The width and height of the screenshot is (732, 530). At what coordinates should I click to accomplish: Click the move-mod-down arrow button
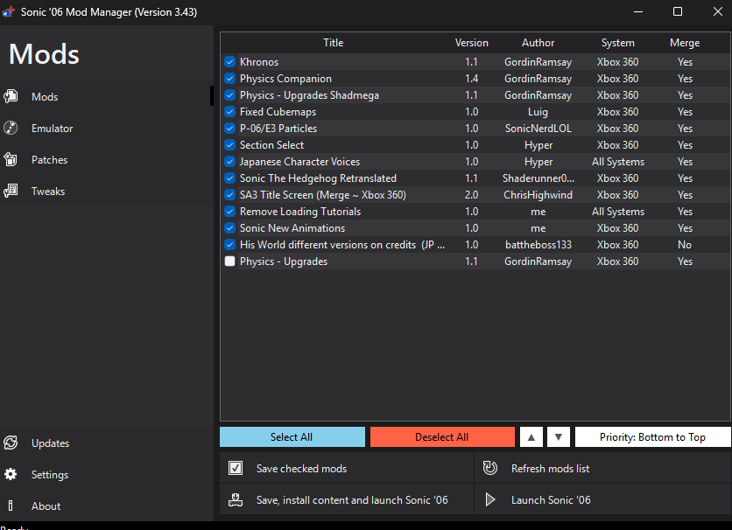559,437
